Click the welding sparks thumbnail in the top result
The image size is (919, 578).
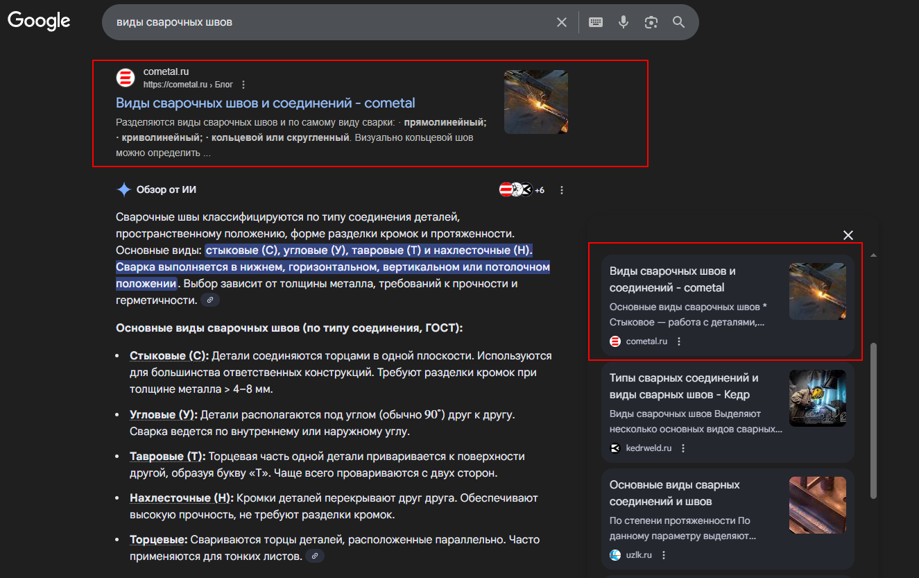(x=535, y=101)
